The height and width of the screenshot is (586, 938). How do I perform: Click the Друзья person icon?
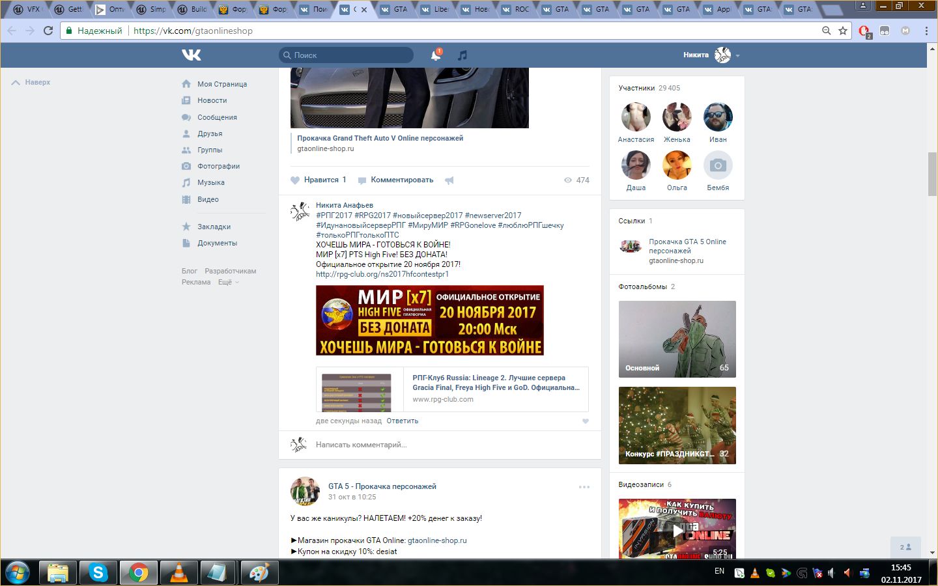(x=186, y=133)
